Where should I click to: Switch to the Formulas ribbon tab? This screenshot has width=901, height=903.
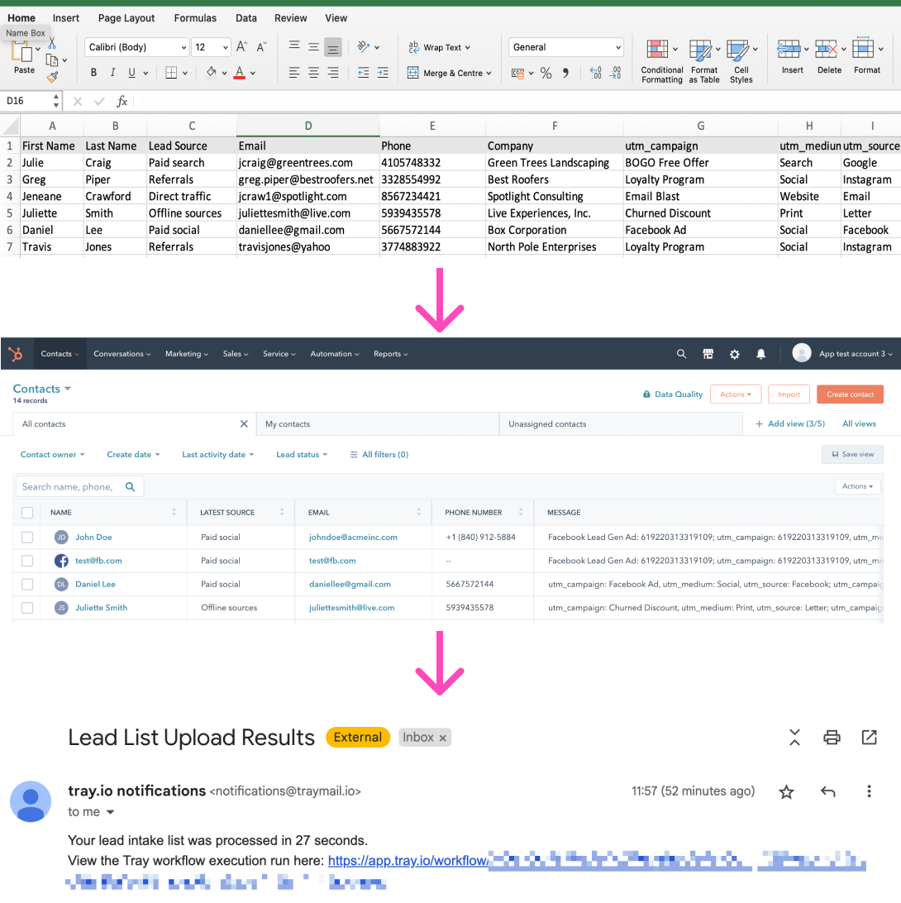click(x=195, y=18)
